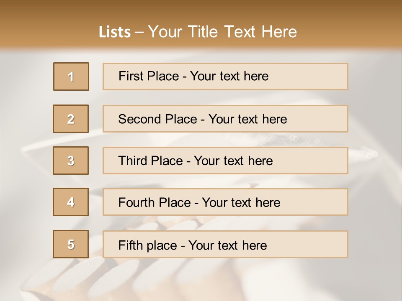This screenshot has width=402, height=301.
Task: Click the 'Fourth Place - Your text here' box
Action: pyautogui.click(x=225, y=202)
